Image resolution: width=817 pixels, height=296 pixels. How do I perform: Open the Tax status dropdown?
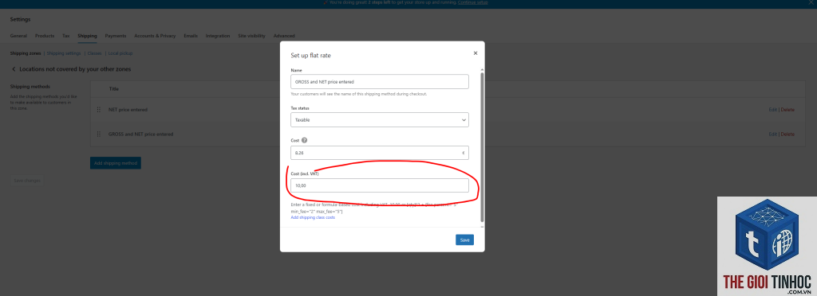pos(379,120)
